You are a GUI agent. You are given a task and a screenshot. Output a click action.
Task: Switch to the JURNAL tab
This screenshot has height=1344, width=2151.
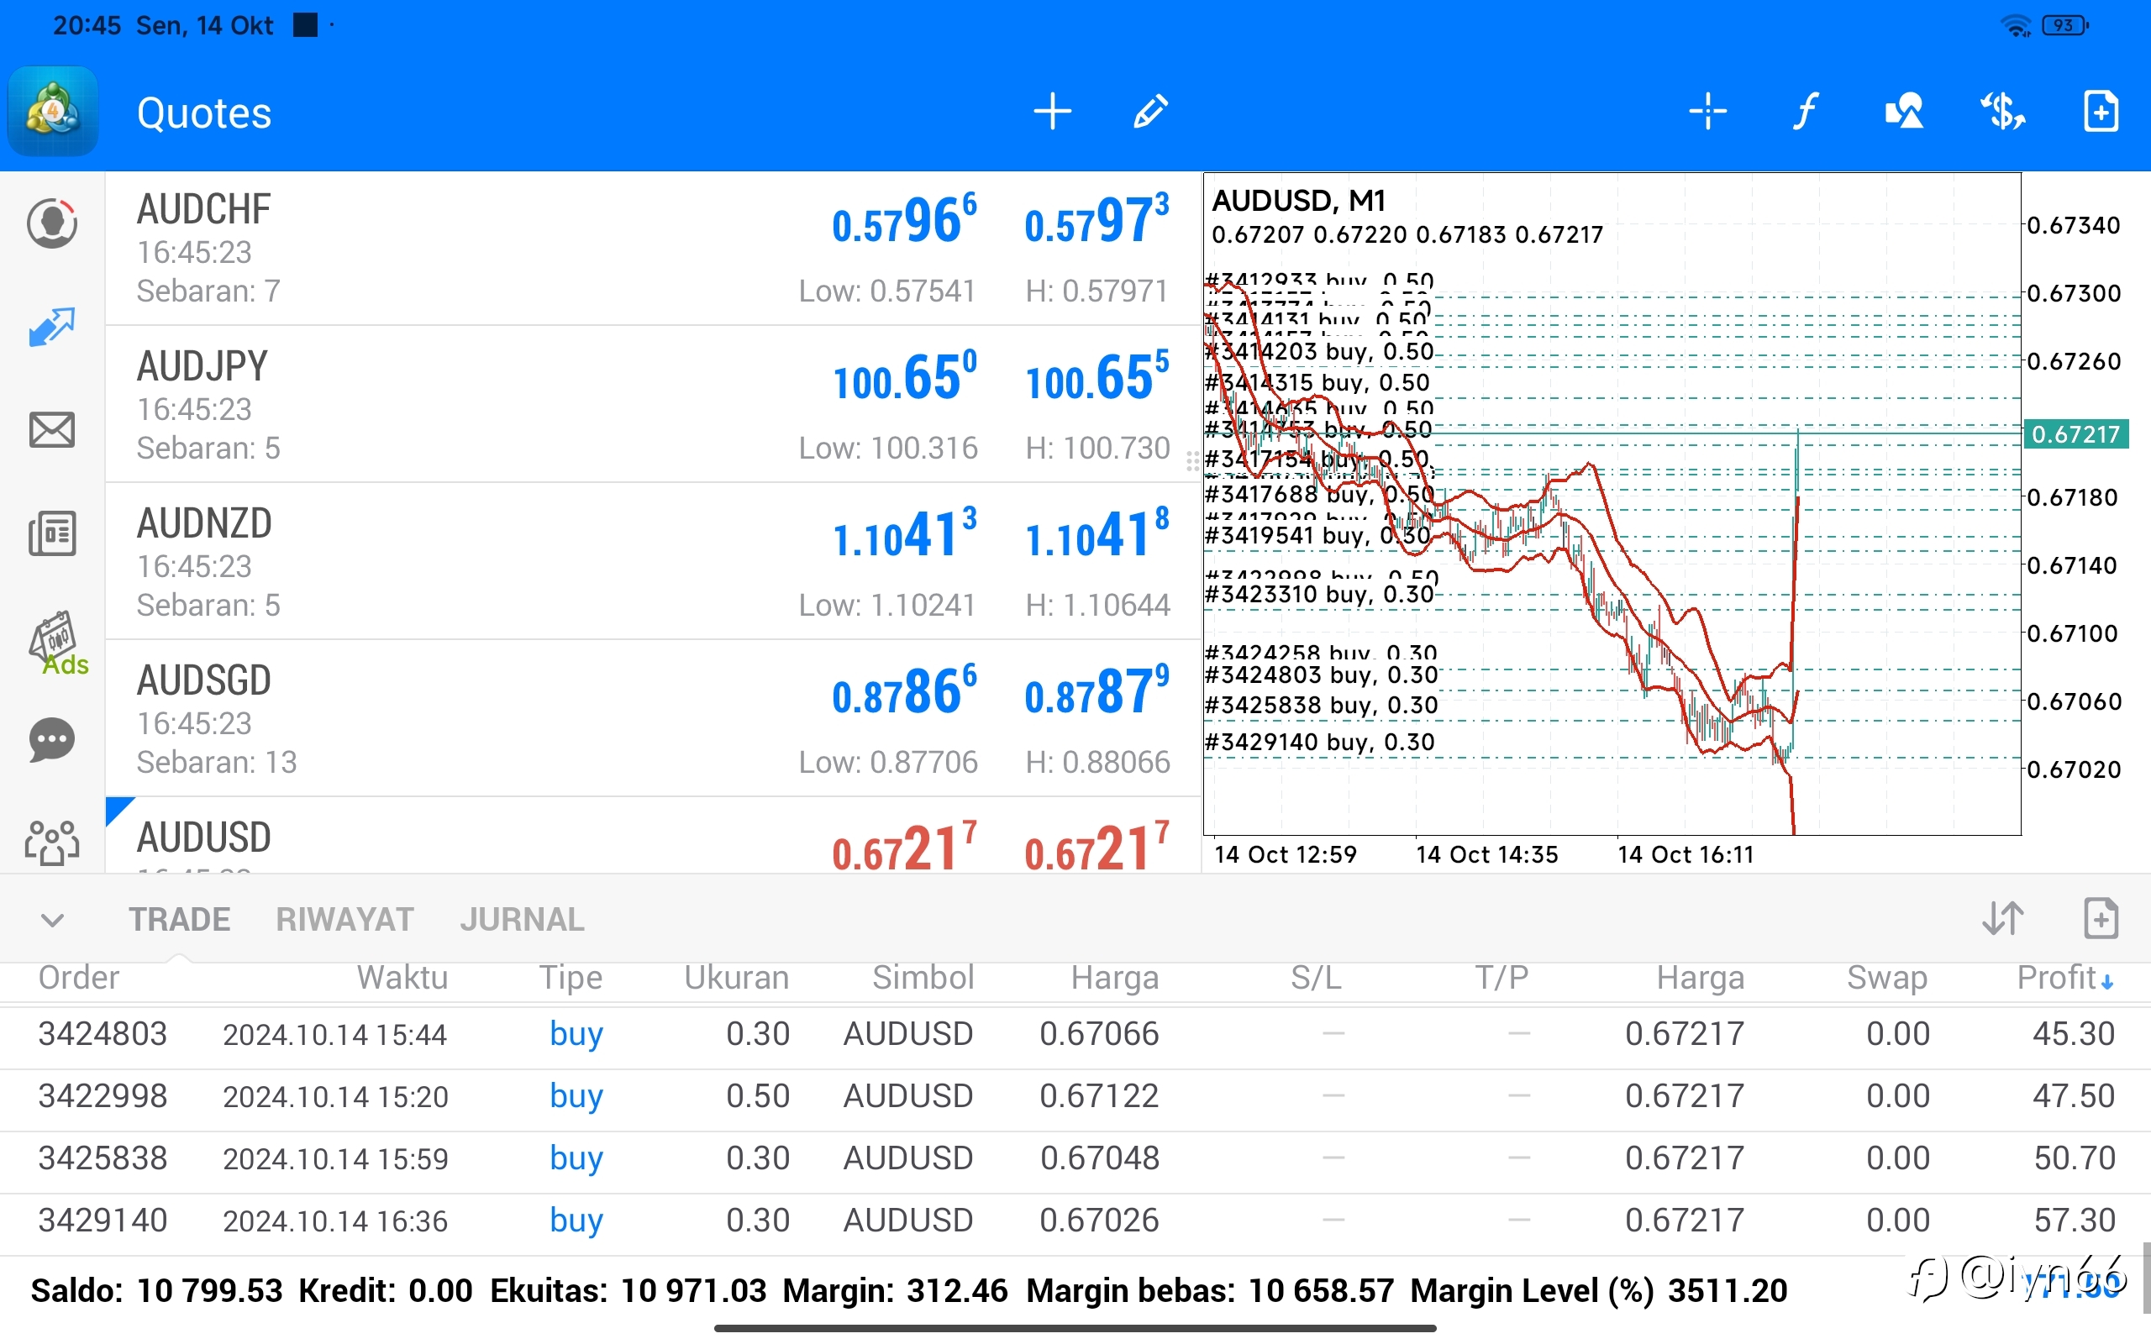click(522, 920)
